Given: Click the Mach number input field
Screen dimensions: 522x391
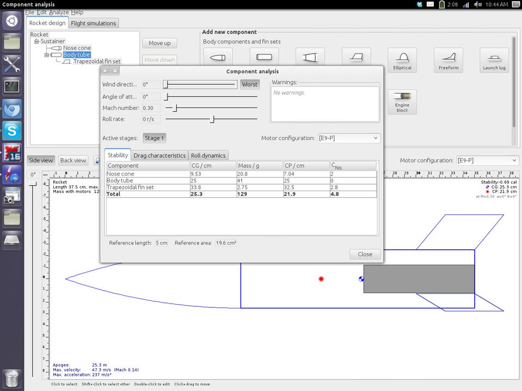Looking at the screenshot, I should pyautogui.click(x=151, y=108).
